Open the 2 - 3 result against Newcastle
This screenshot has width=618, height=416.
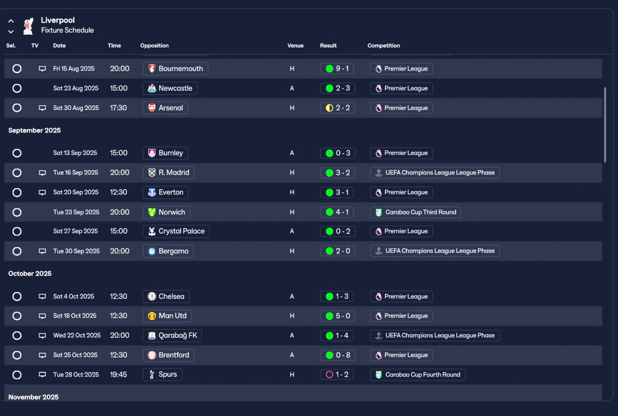click(337, 88)
